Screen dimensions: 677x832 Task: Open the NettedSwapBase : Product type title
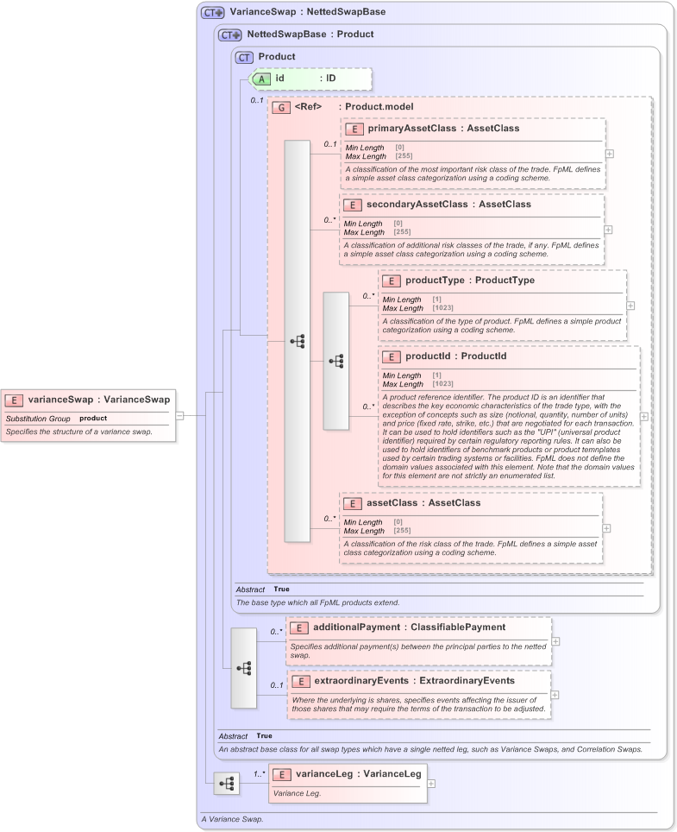click(310, 35)
